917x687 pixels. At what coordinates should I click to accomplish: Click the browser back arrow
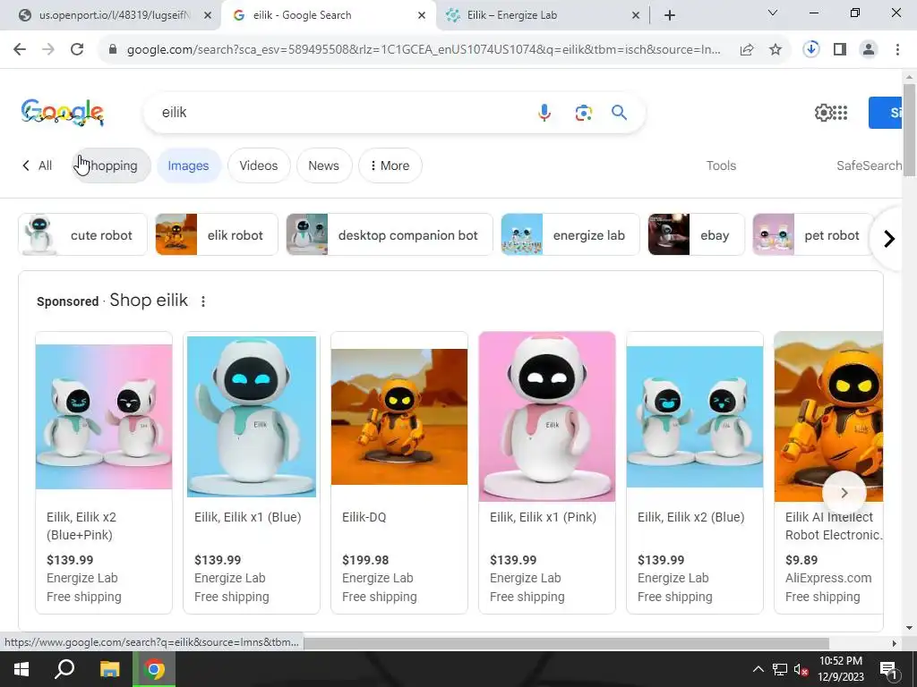click(20, 50)
